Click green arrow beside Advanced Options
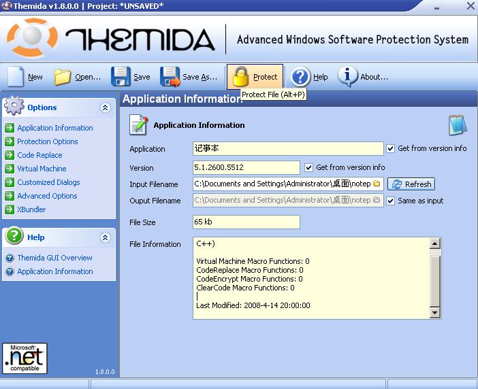The width and height of the screenshot is (478, 389). [x=10, y=196]
